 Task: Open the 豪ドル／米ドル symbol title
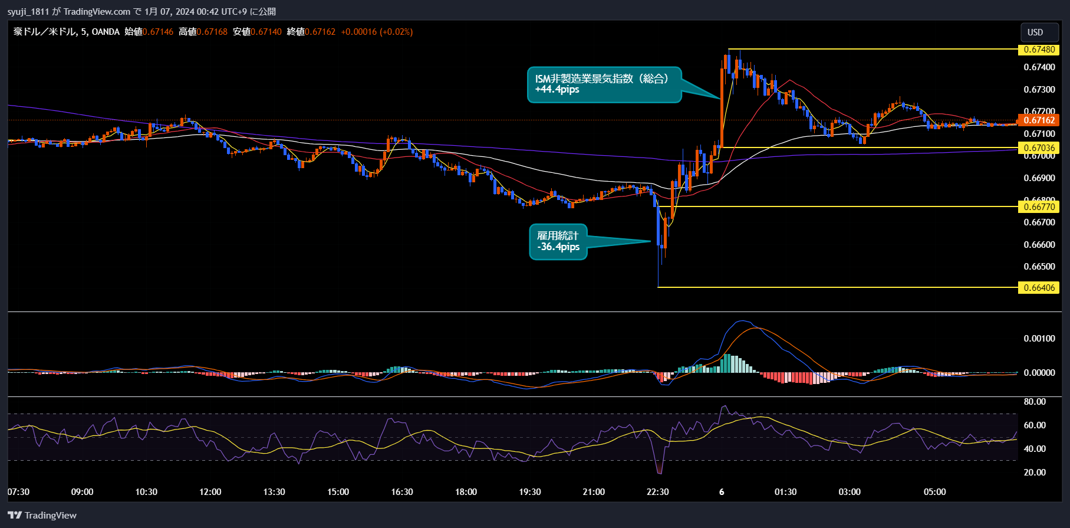44,32
